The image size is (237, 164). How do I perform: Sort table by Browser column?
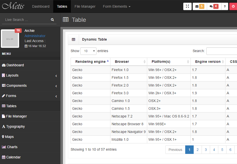tap(129, 61)
